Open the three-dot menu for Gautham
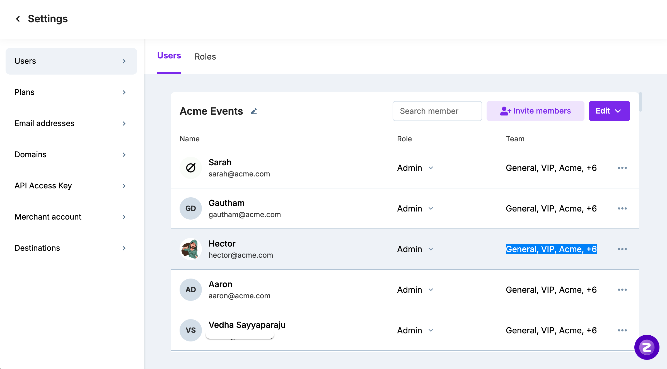Viewport: 667px width, 369px height. tap(622, 208)
